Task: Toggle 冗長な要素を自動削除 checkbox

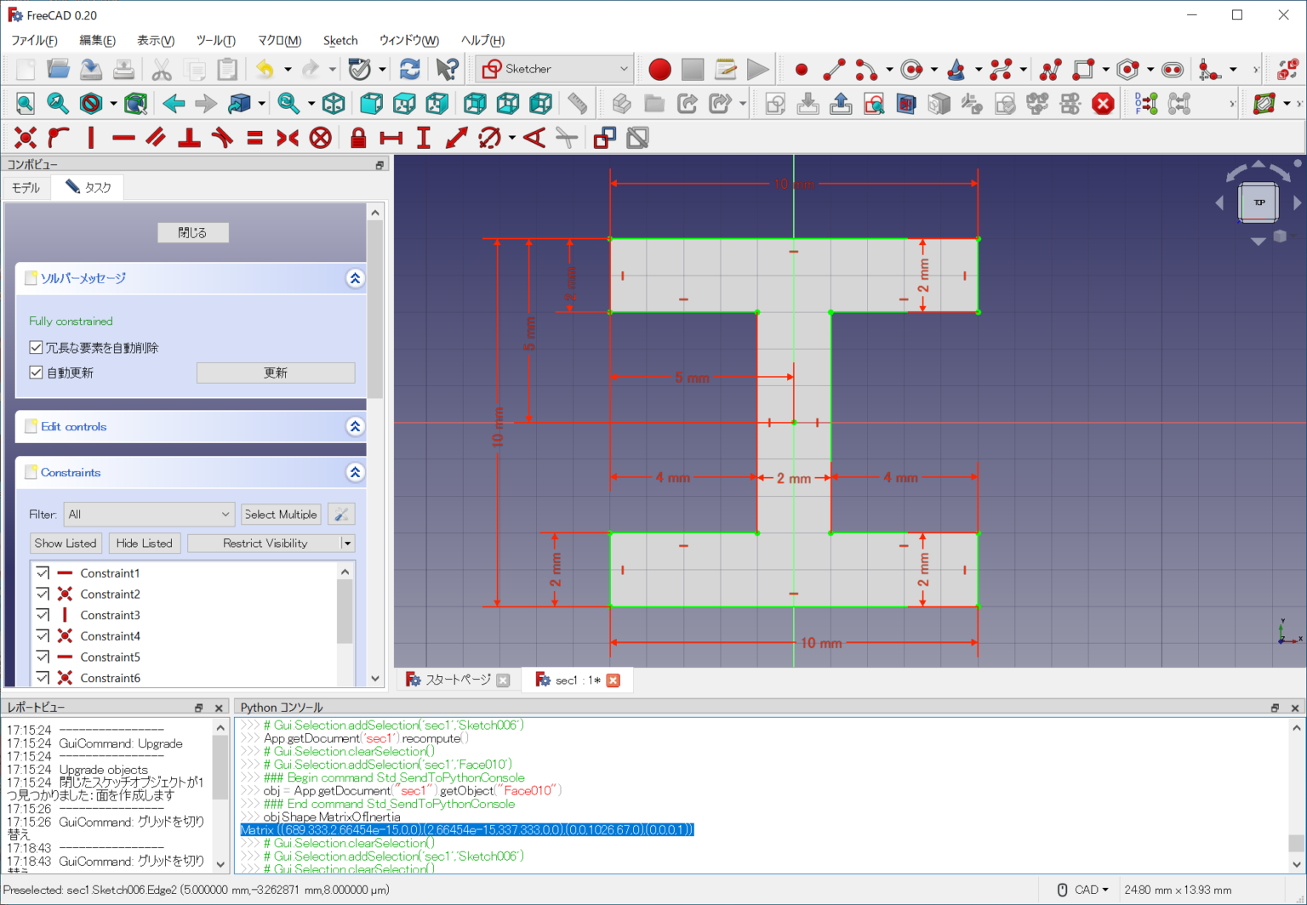Action: (x=36, y=347)
